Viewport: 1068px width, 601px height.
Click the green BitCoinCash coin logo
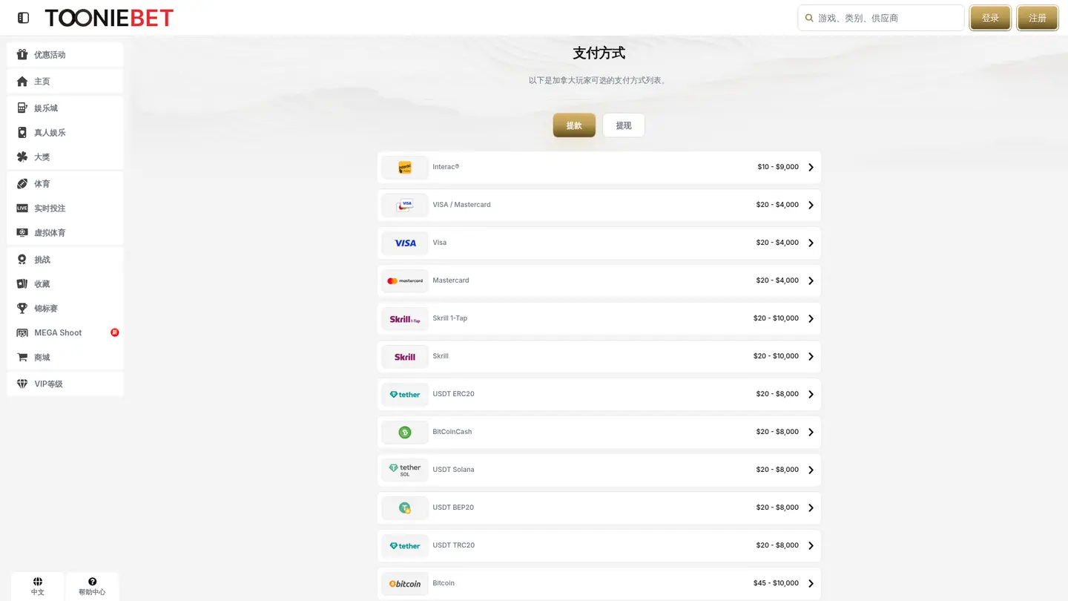coord(405,433)
